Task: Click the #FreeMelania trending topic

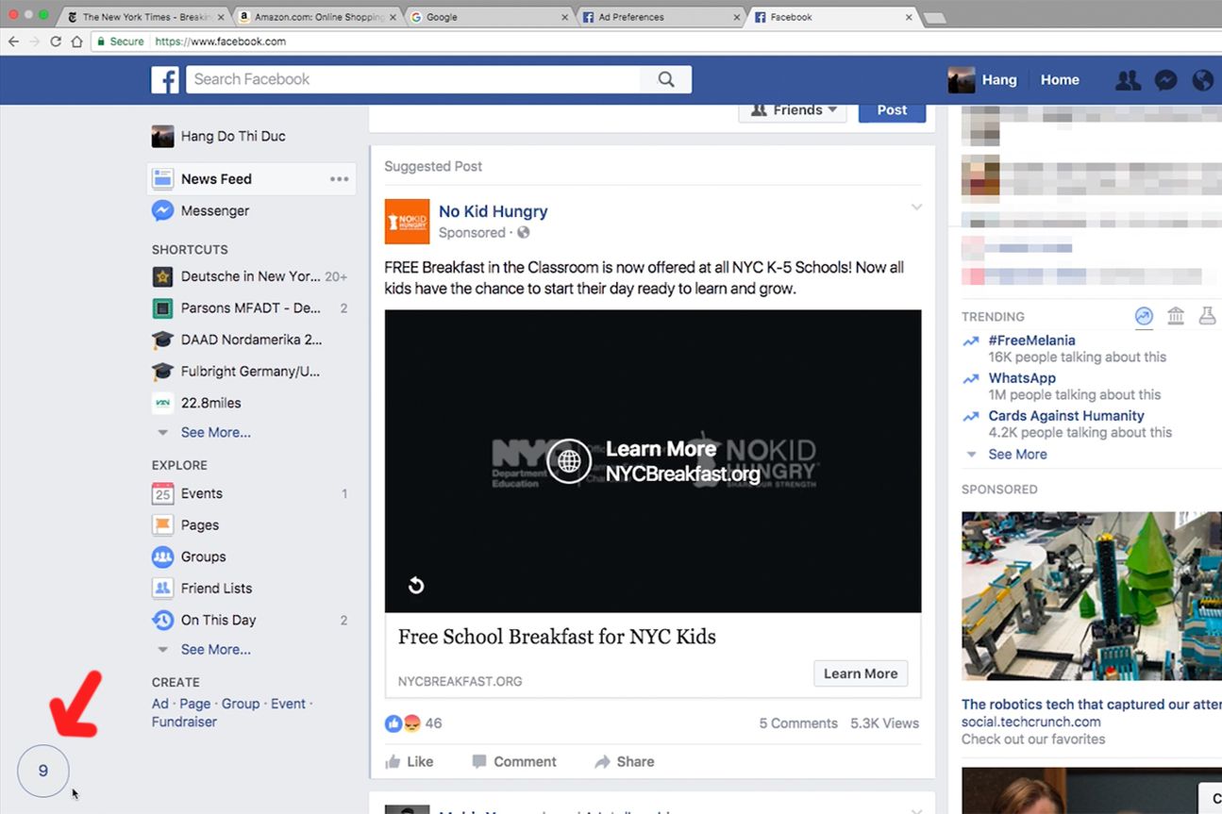Action: coord(1031,341)
